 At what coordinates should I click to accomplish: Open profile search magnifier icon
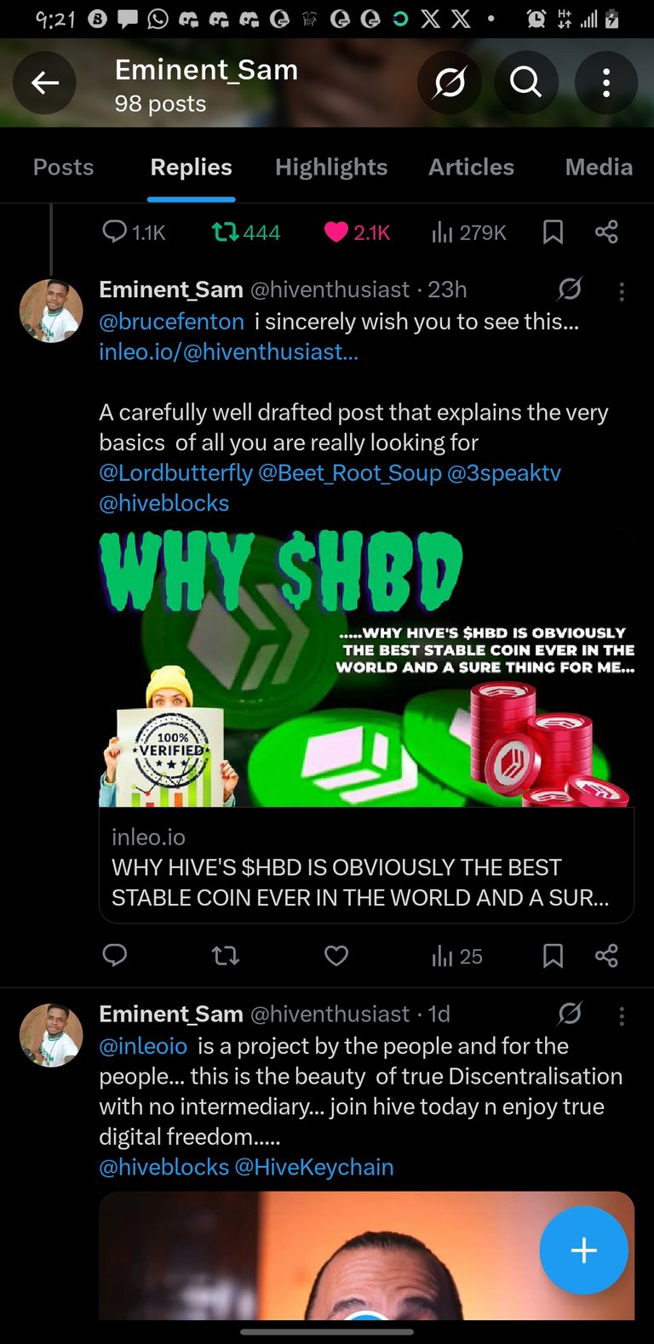click(525, 83)
